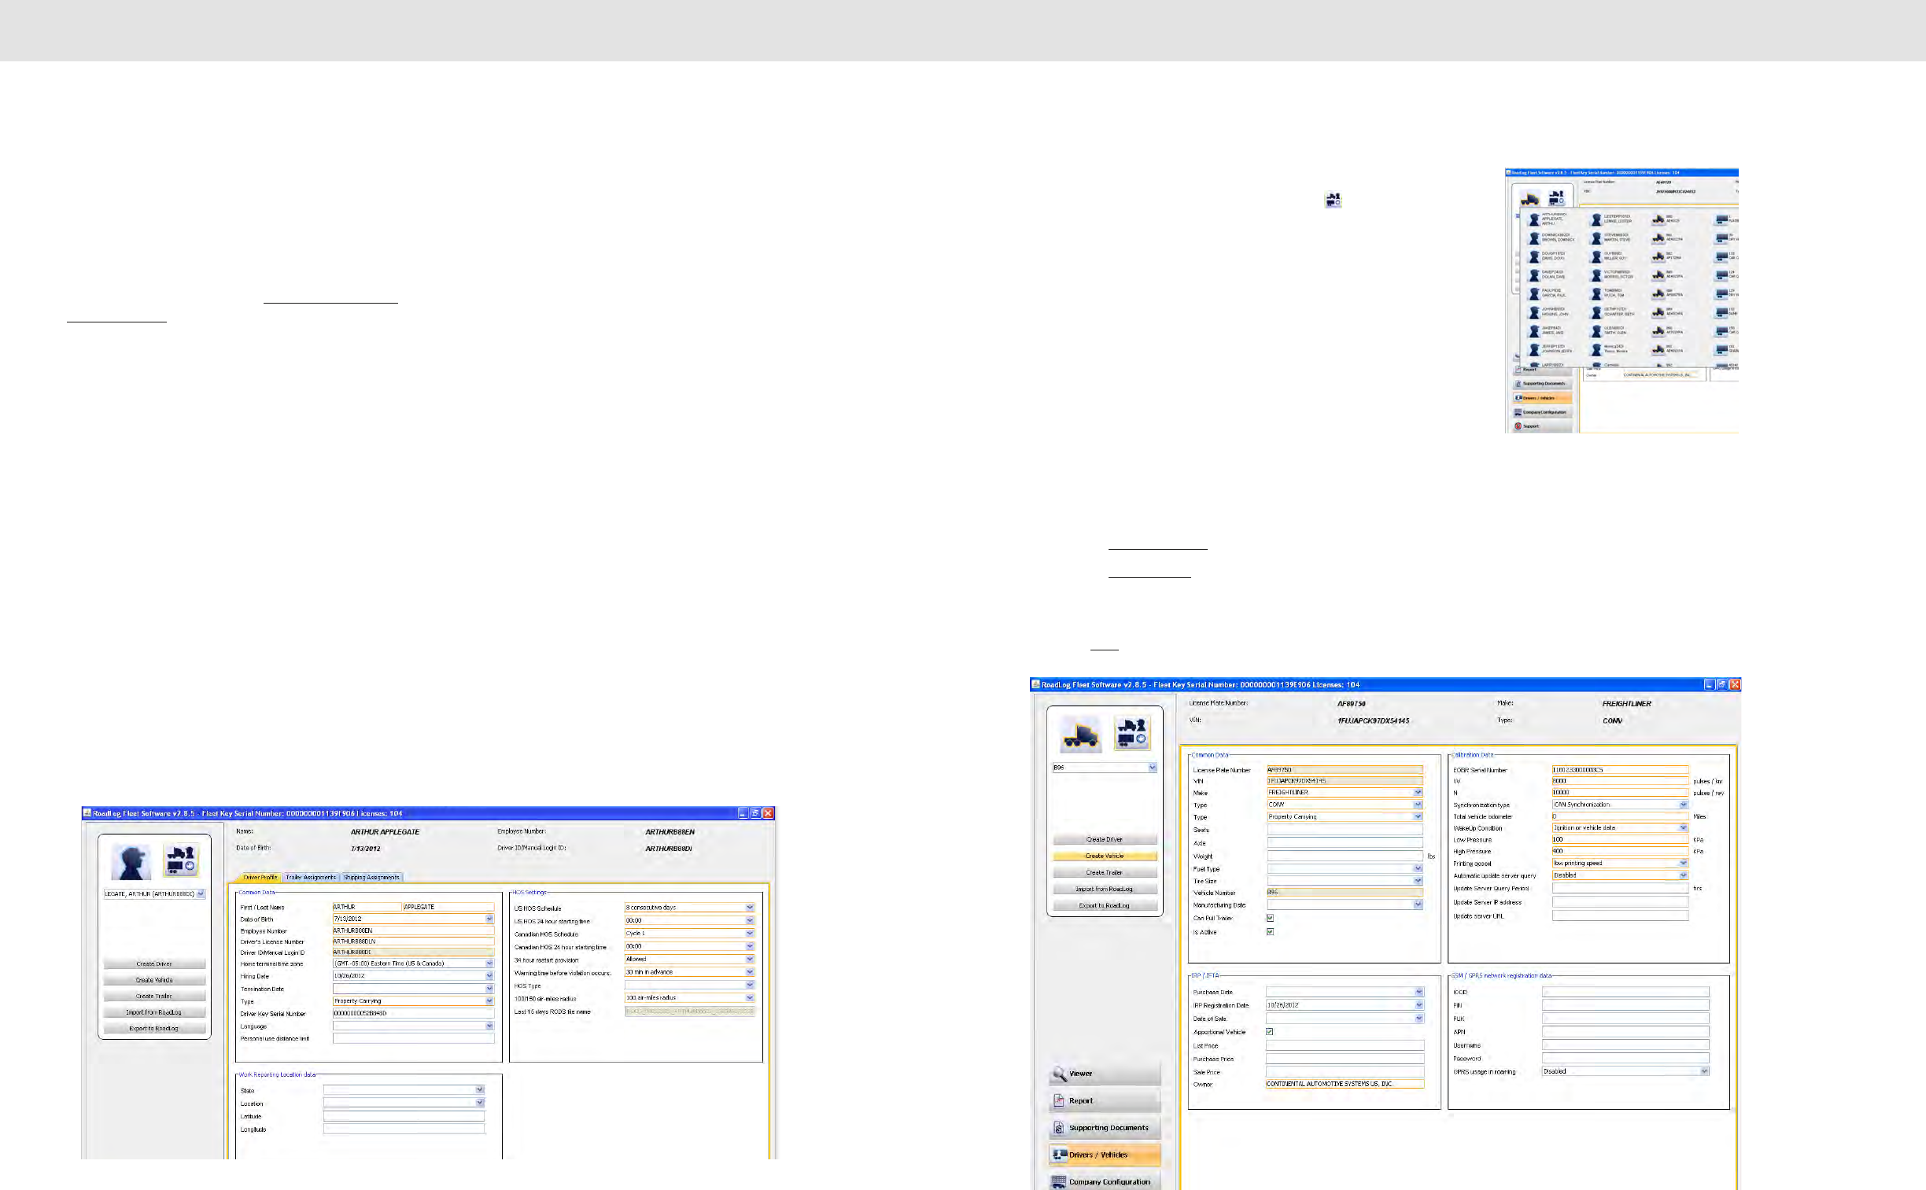Click Export to RoadLog in driver window

click(x=153, y=1029)
